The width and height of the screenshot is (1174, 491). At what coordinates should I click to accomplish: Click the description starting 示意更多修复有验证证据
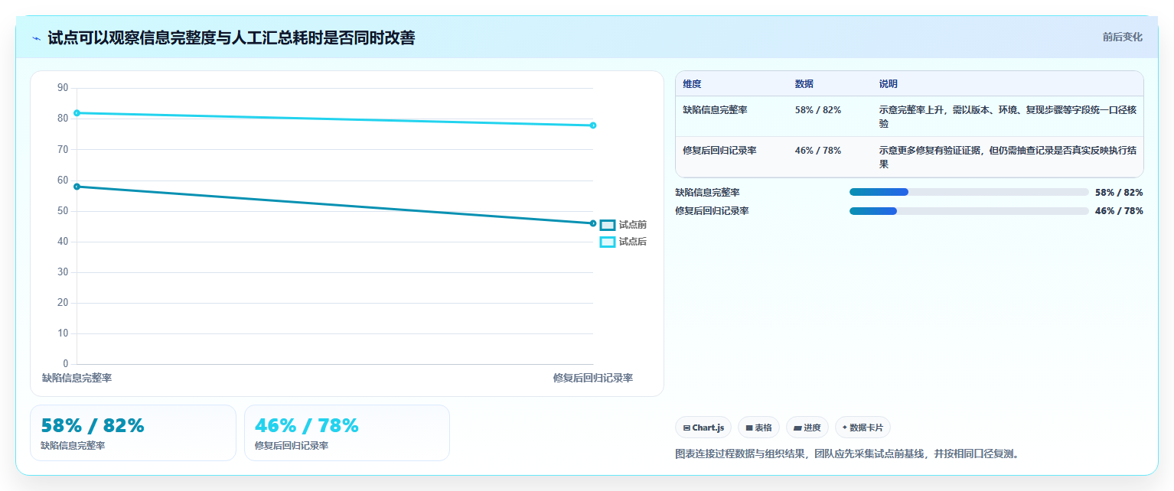click(x=1007, y=157)
